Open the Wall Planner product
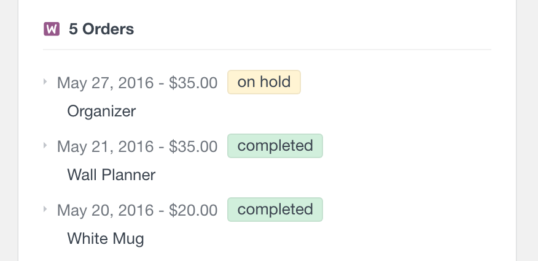Screen dimensions: 538x261 pyautogui.click(x=111, y=175)
